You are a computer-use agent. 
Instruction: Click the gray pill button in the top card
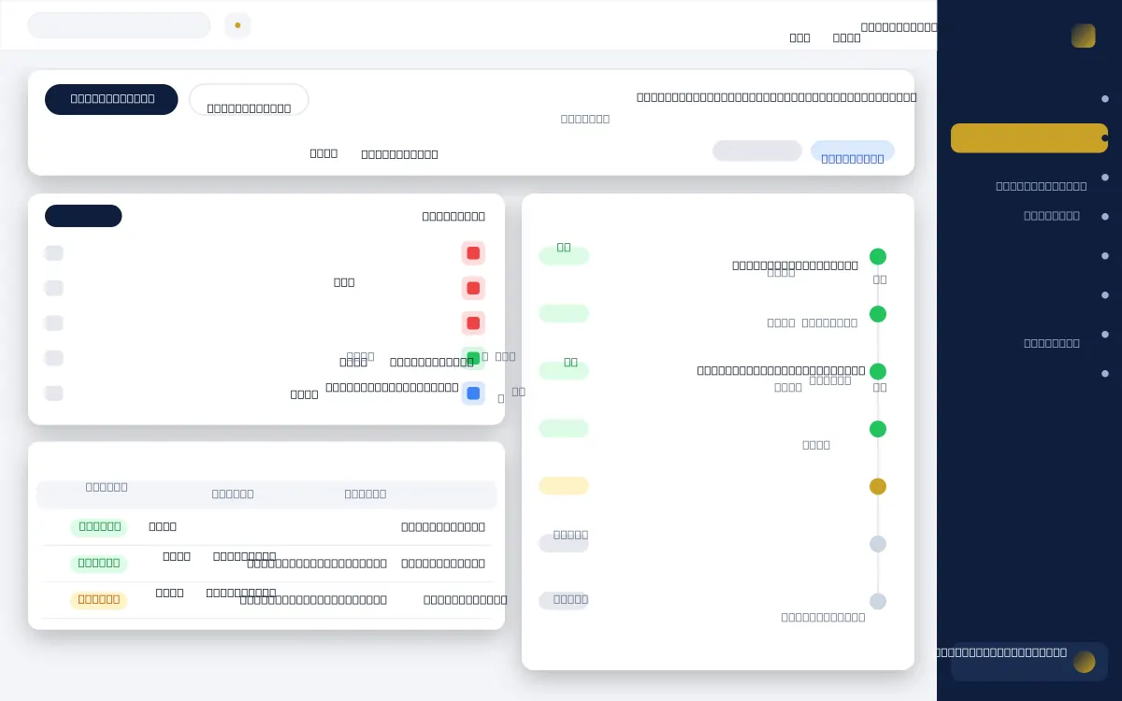click(x=757, y=150)
